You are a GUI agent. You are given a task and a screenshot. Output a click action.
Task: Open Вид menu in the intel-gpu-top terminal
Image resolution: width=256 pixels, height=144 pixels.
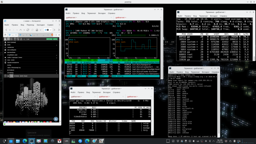tap(88, 92)
